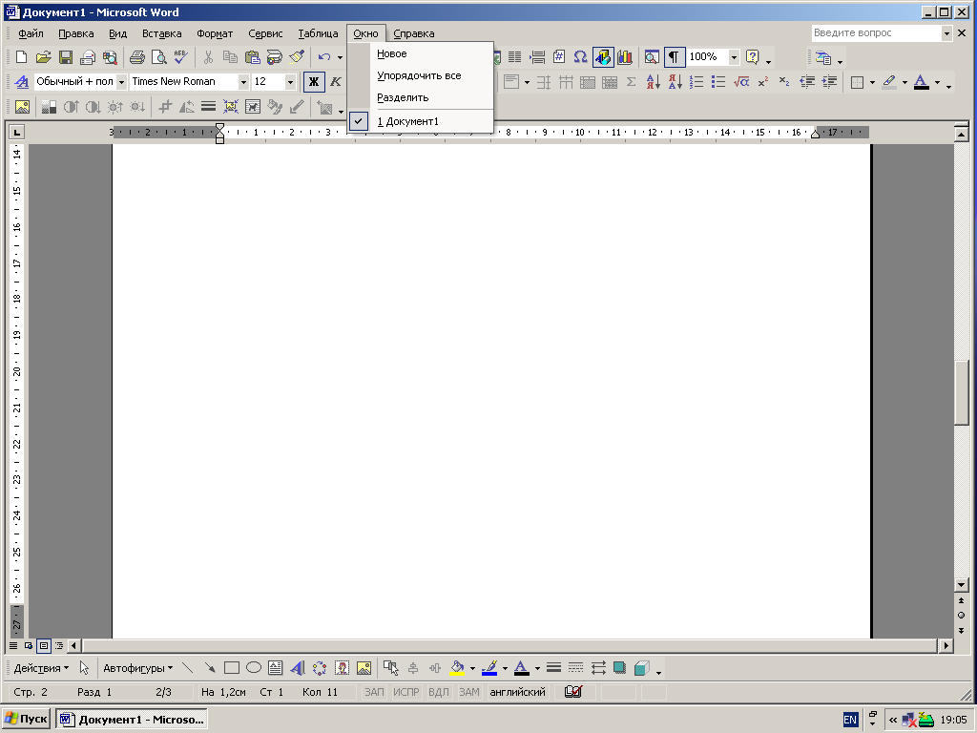Click highlight color marker in formatting toolbar
977x733 pixels.
tap(889, 82)
